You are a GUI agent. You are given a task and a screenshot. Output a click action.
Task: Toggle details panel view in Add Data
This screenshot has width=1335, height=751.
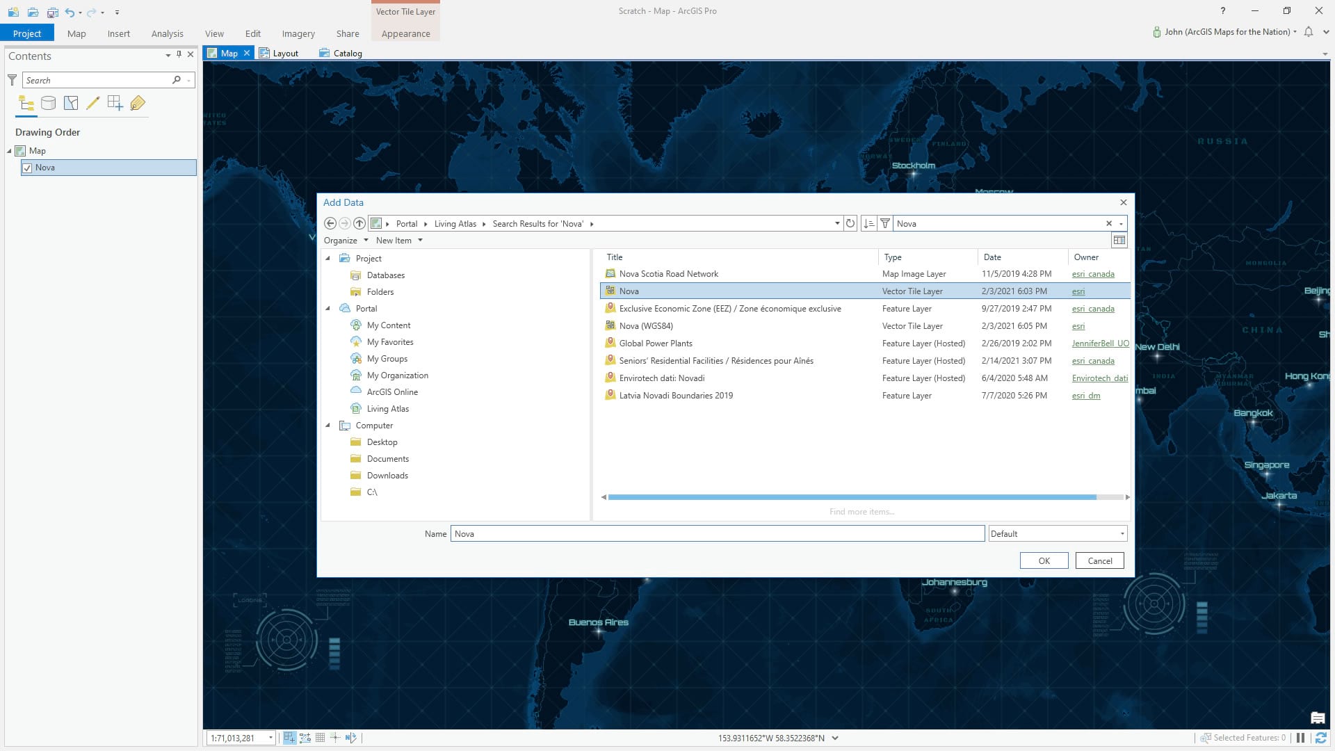[1119, 241]
